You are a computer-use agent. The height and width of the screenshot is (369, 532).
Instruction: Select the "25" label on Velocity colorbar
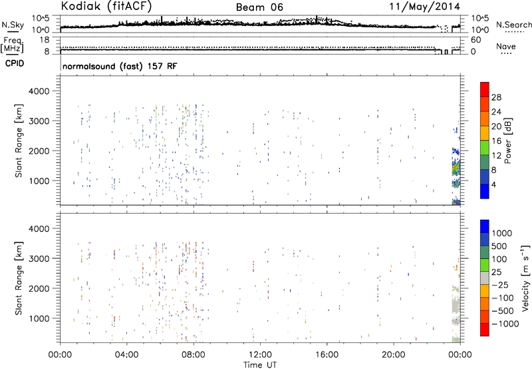coord(496,272)
